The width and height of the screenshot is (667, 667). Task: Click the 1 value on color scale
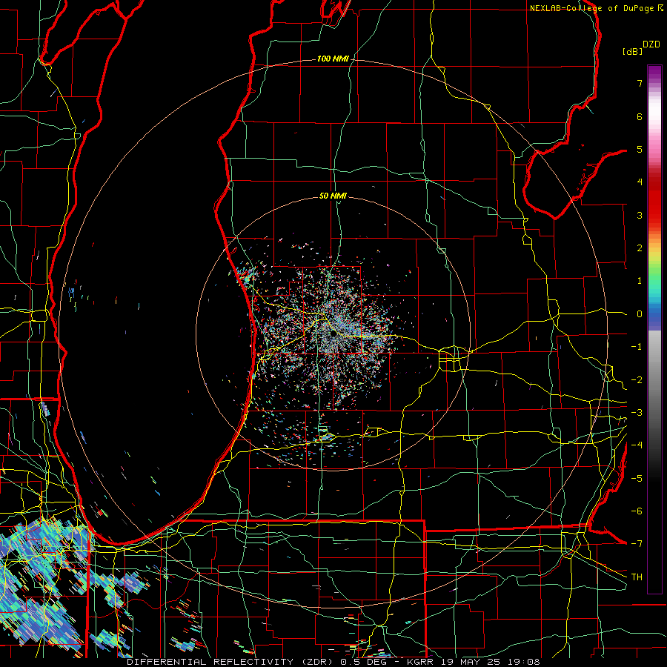pos(640,281)
